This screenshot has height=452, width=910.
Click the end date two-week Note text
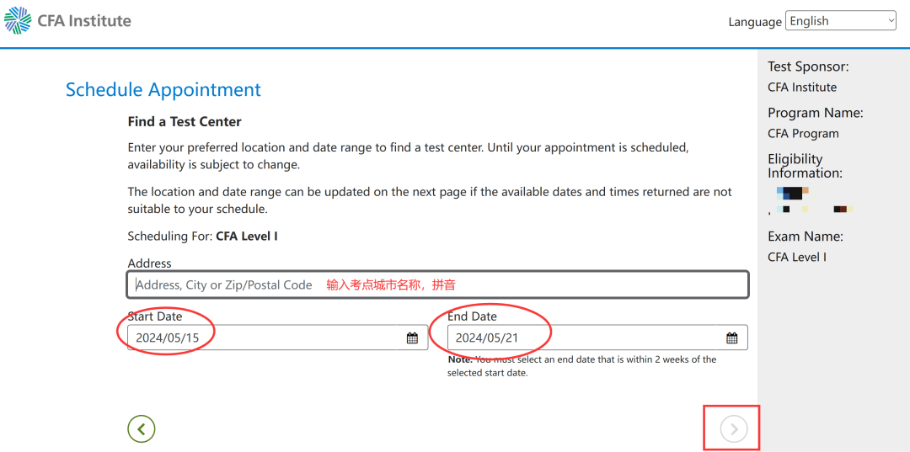click(x=581, y=365)
